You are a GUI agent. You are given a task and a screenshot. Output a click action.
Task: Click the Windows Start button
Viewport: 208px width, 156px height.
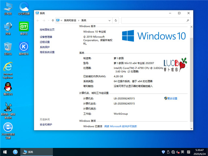[5, 152]
